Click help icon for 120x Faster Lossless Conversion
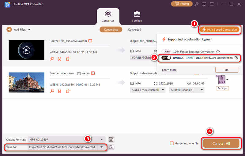This screenshot has width=245, height=156. (x=218, y=51)
